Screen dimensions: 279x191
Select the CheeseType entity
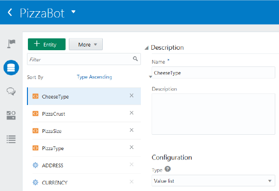[55, 97]
